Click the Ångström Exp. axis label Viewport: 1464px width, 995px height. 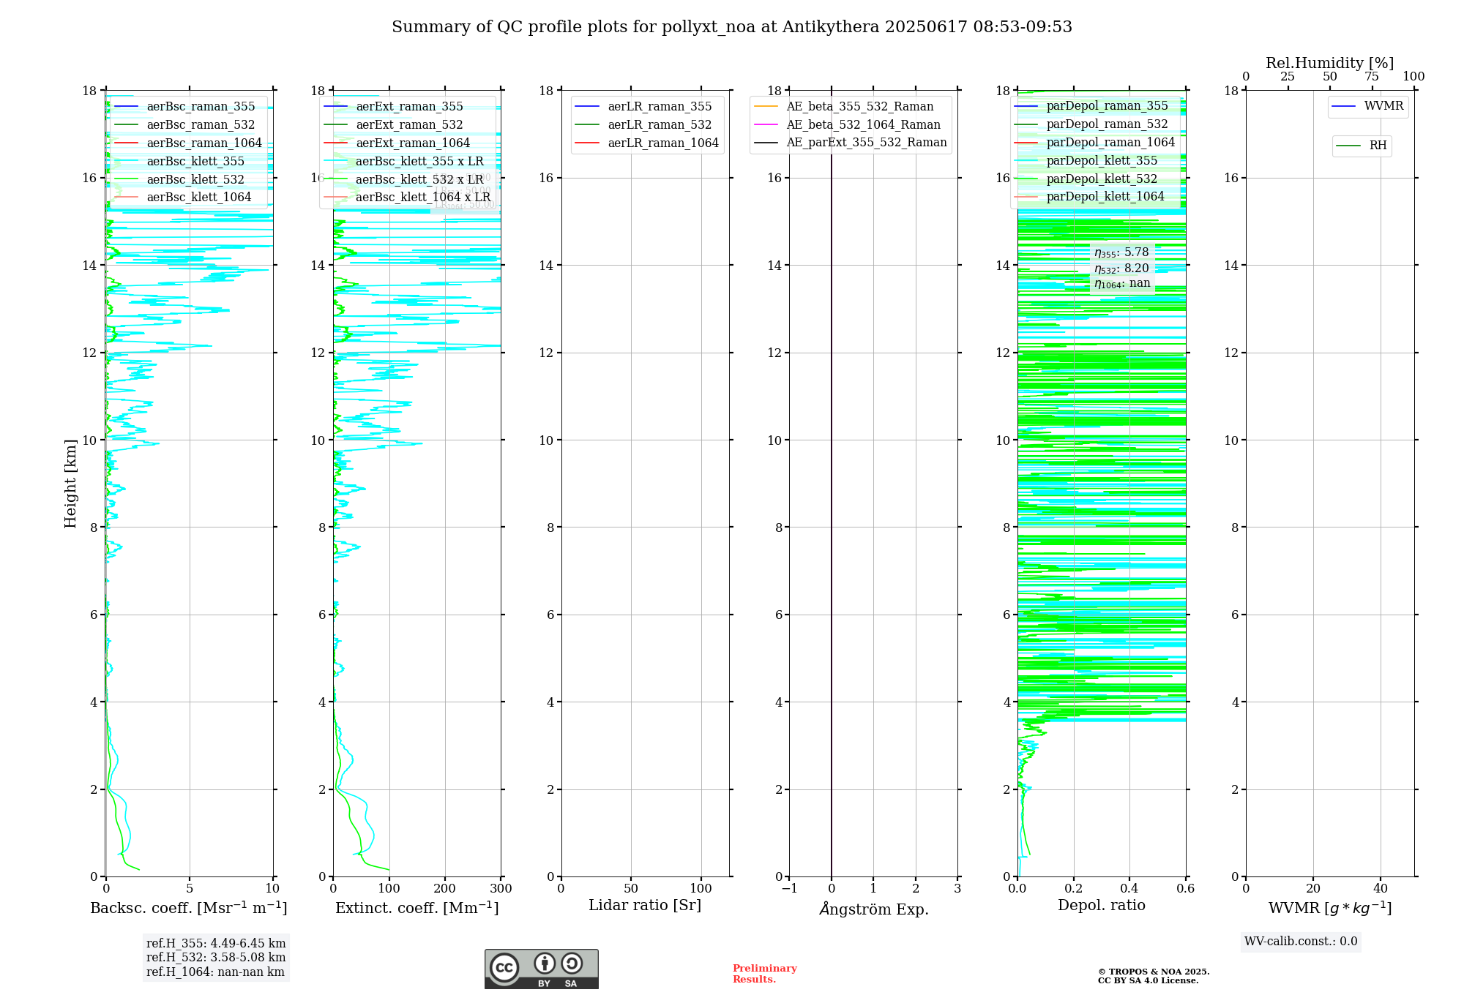pos(873,909)
